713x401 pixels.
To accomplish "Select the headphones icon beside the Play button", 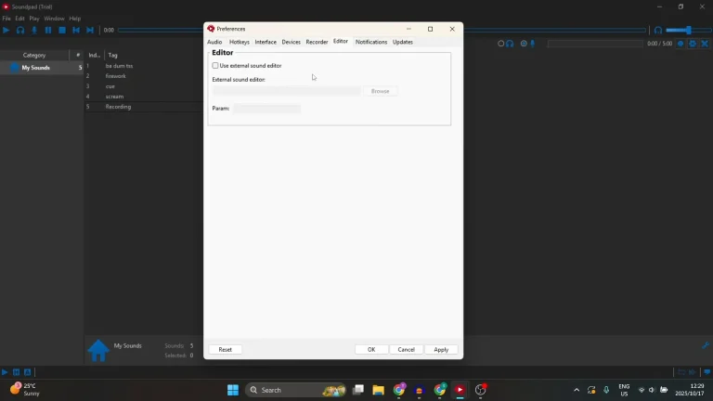I will tap(20, 30).
